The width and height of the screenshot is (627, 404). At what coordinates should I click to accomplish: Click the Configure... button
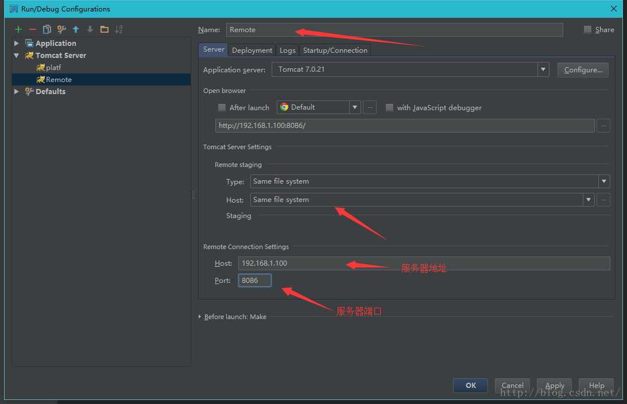583,70
